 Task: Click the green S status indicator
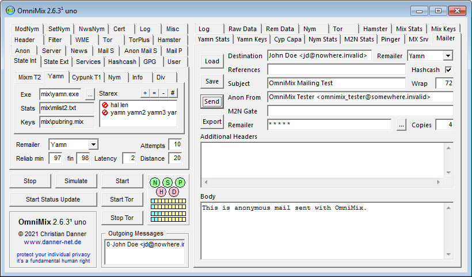point(168,182)
